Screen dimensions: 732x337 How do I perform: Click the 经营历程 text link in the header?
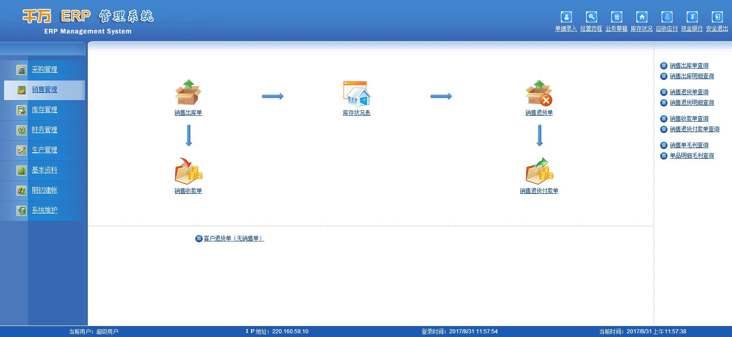[x=591, y=29]
